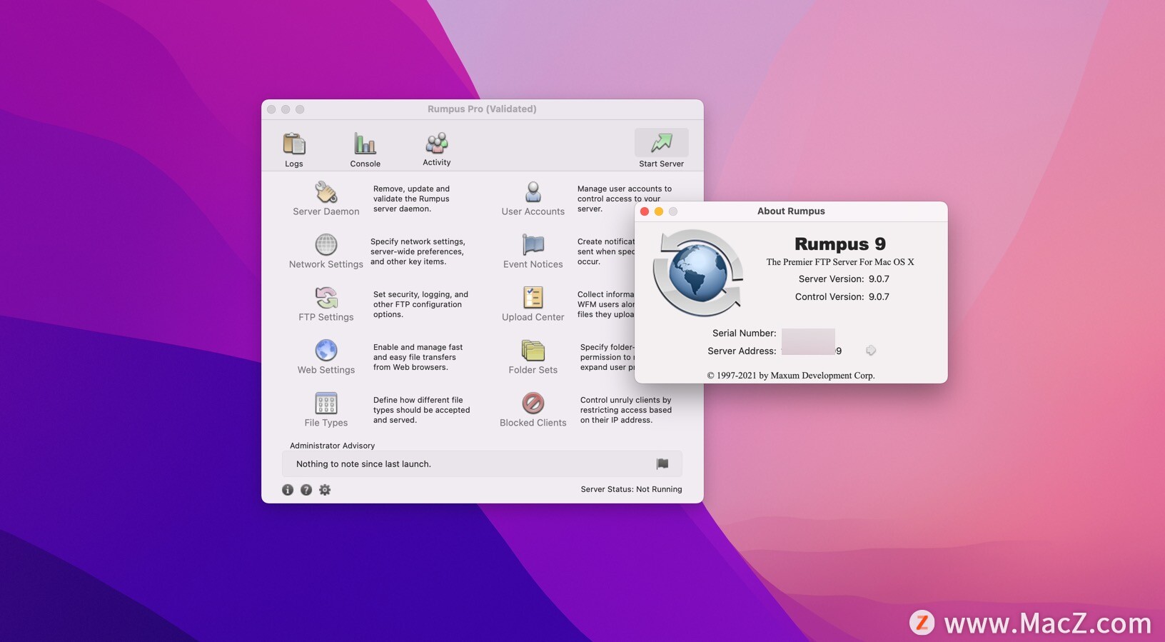The image size is (1165, 642).
Task: Open Server Daemon settings icon
Action: coord(326,192)
